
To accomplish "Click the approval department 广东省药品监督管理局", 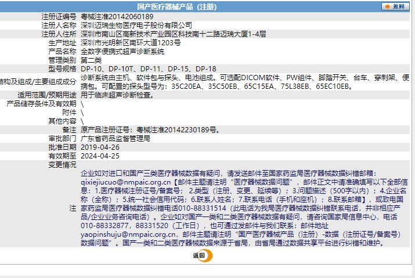I will coord(116,139).
